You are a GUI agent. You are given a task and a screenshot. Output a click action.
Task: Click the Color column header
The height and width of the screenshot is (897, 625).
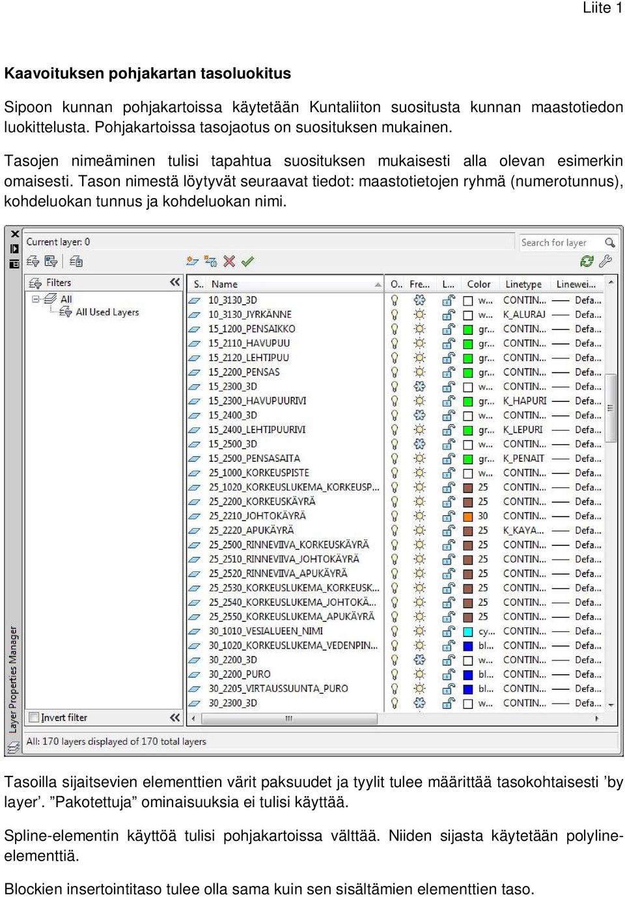pyautogui.click(x=479, y=284)
